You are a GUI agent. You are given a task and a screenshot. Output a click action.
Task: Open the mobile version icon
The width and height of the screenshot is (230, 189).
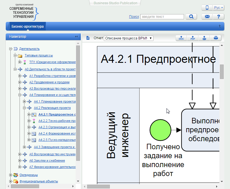tap(207, 8)
